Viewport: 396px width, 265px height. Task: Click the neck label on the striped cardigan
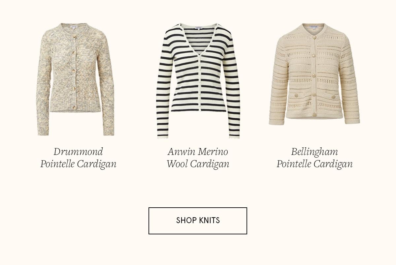pos(199,28)
